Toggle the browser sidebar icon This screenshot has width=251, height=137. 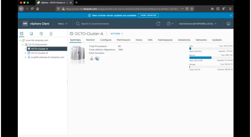point(218,9)
